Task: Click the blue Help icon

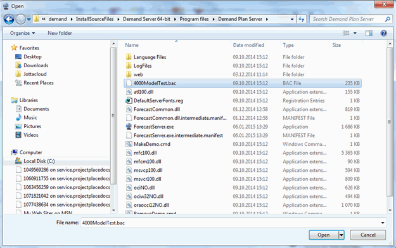Action: point(383,33)
